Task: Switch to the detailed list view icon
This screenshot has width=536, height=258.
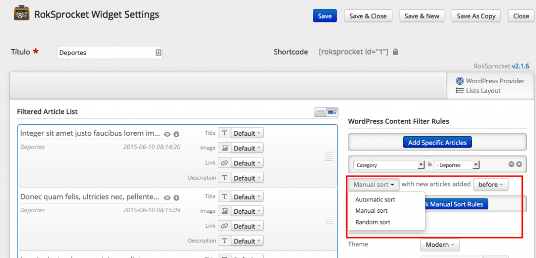Action: pos(332,112)
